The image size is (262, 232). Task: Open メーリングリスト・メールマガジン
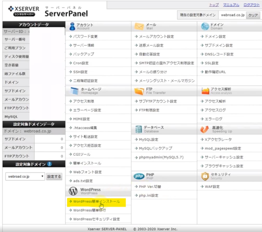click(167, 81)
